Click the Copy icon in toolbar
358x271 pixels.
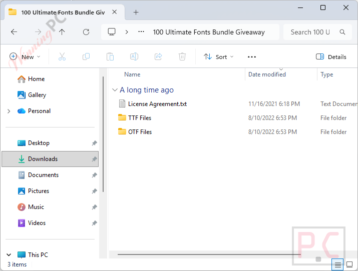tap(86, 56)
